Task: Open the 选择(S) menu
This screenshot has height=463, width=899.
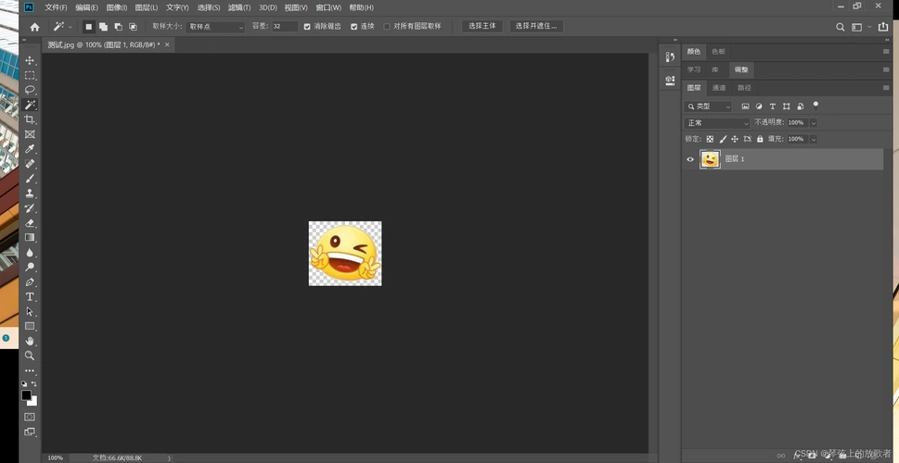Action: [209, 7]
